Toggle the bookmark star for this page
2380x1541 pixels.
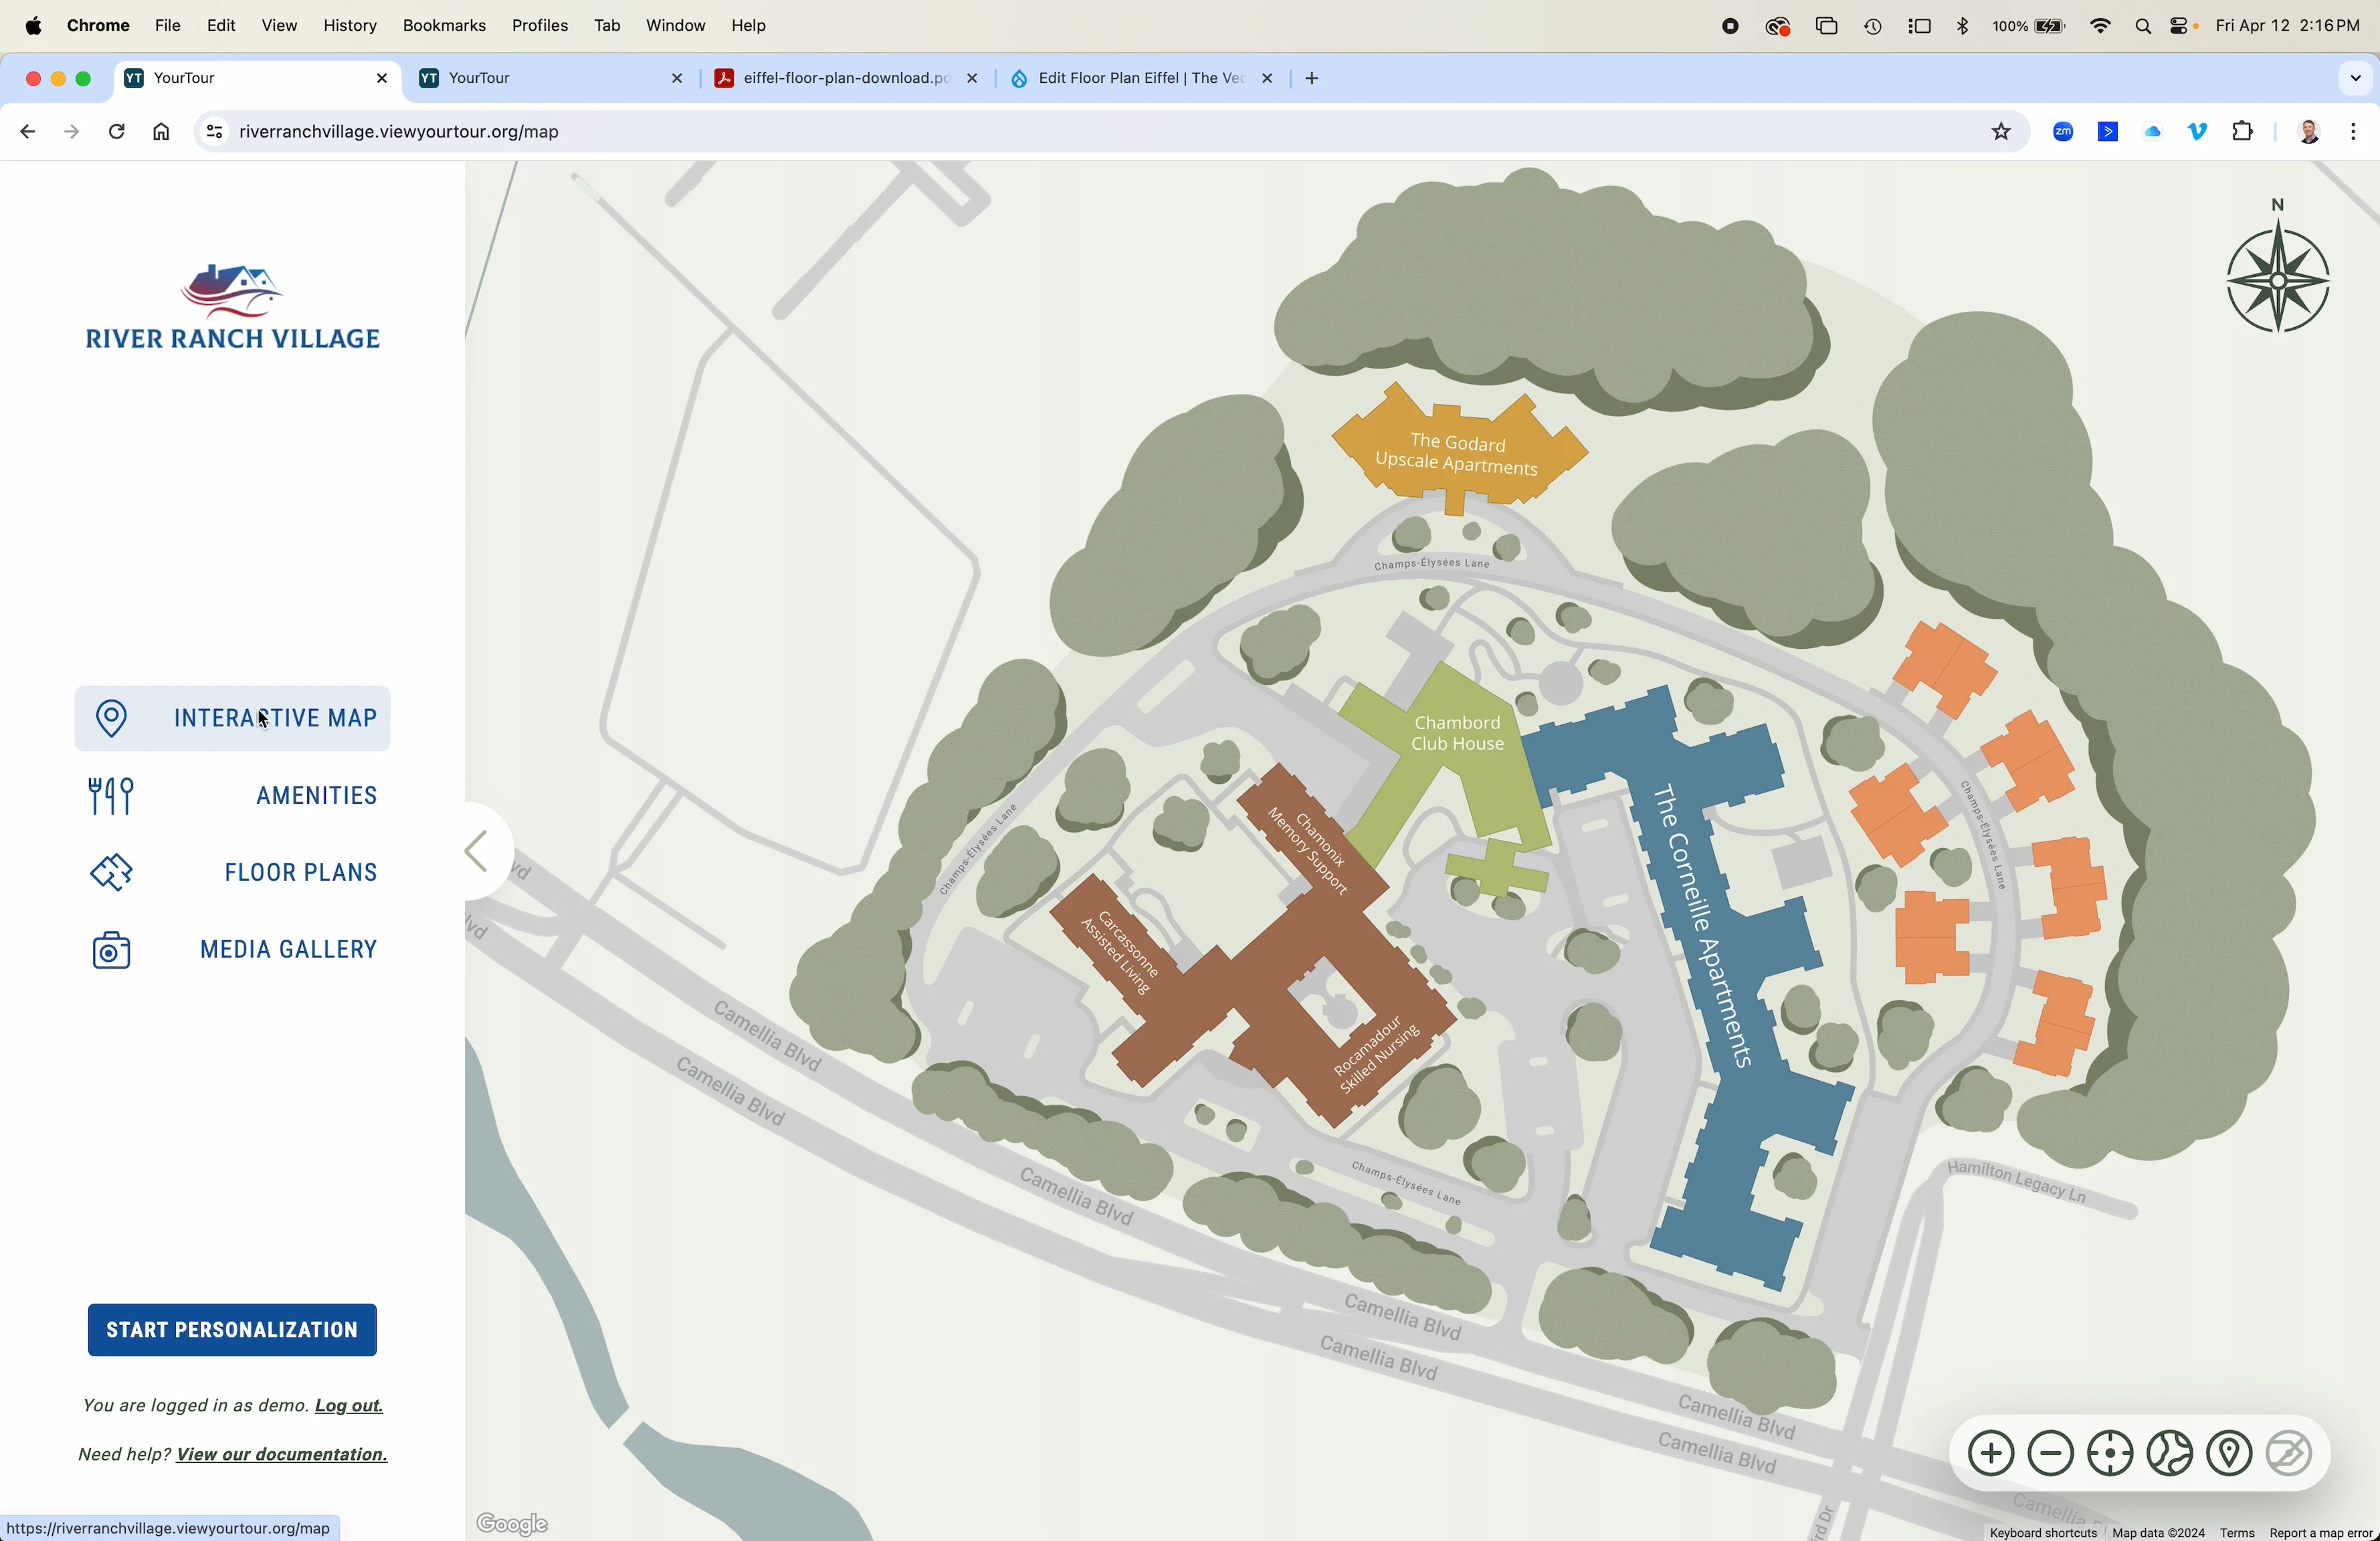click(x=2001, y=131)
